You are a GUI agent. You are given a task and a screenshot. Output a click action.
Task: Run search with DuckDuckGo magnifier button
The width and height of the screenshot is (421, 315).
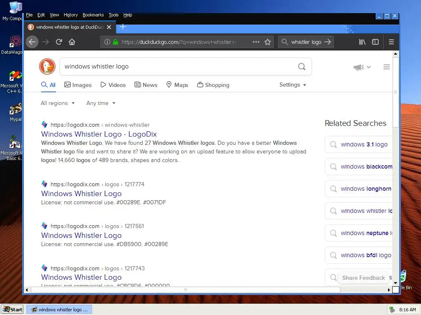pos(302,66)
